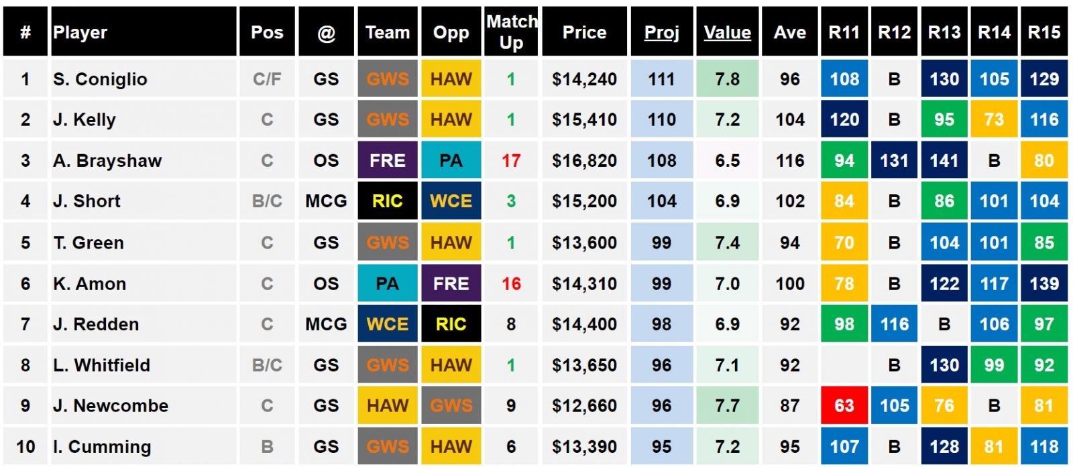Select L. Whitfield's player name
The image size is (1073, 467).
(x=102, y=365)
